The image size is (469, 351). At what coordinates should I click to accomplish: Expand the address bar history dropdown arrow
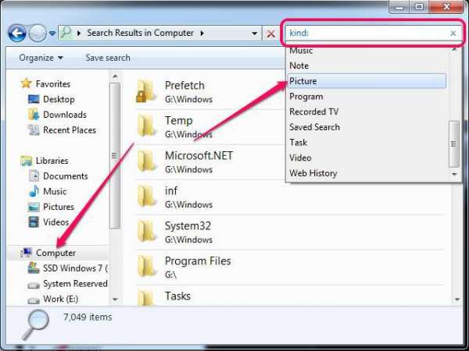pyautogui.click(x=255, y=34)
